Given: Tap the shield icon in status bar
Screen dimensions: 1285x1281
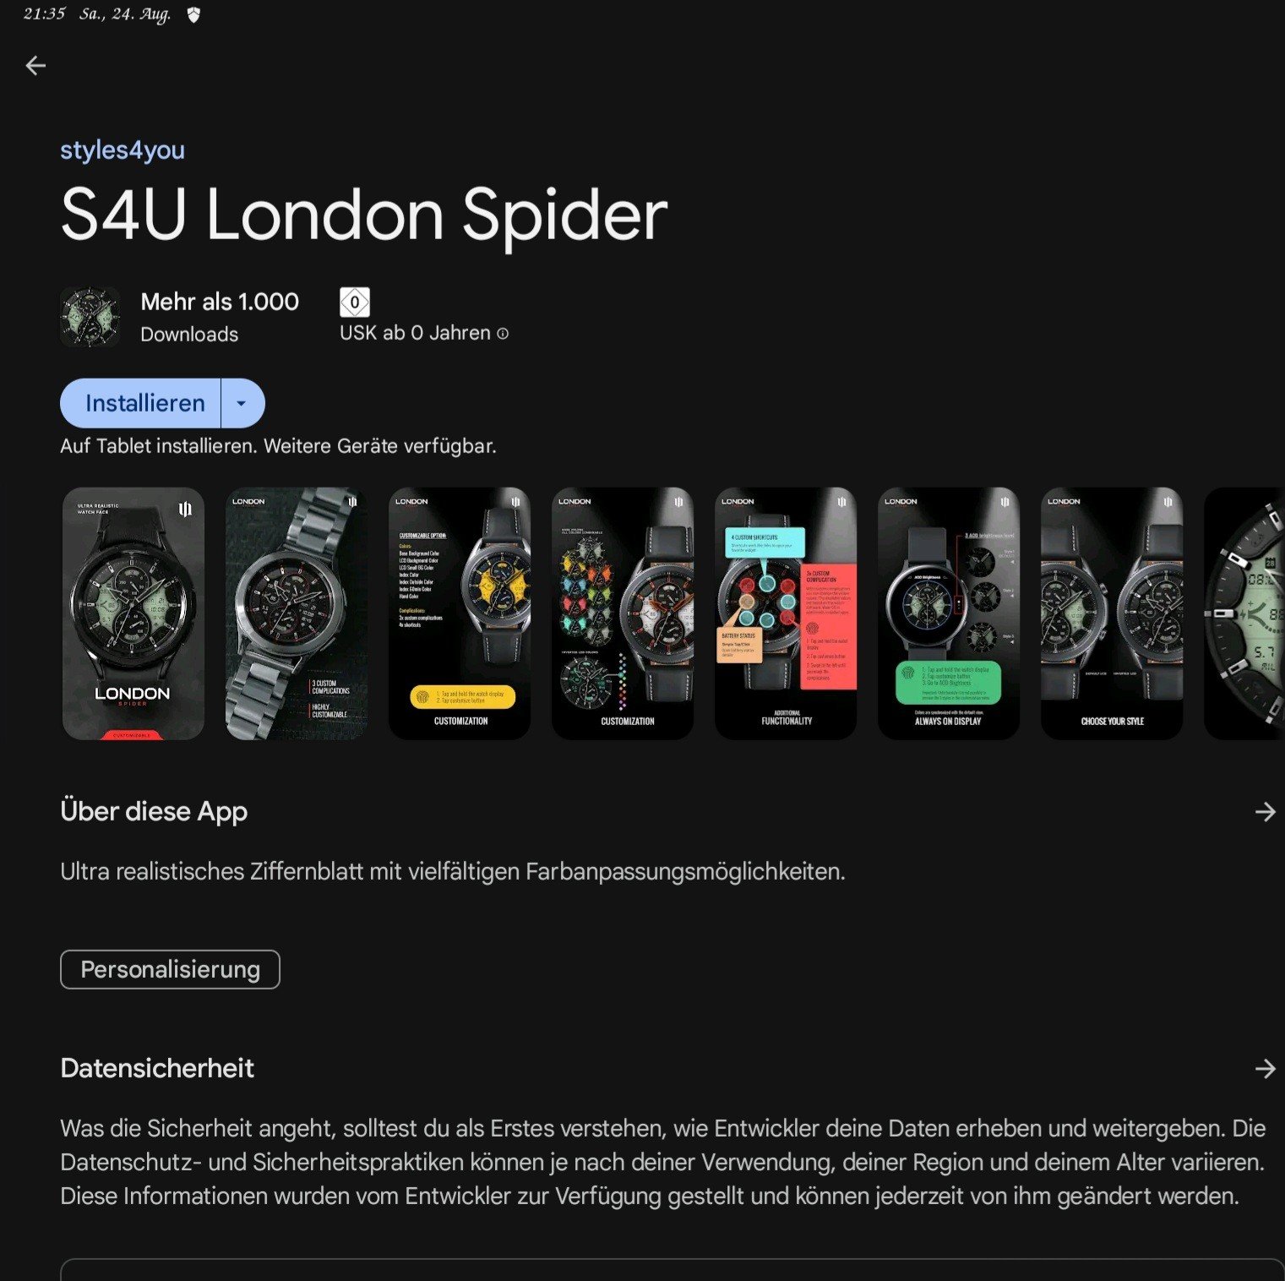Looking at the screenshot, I should [x=193, y=15].
